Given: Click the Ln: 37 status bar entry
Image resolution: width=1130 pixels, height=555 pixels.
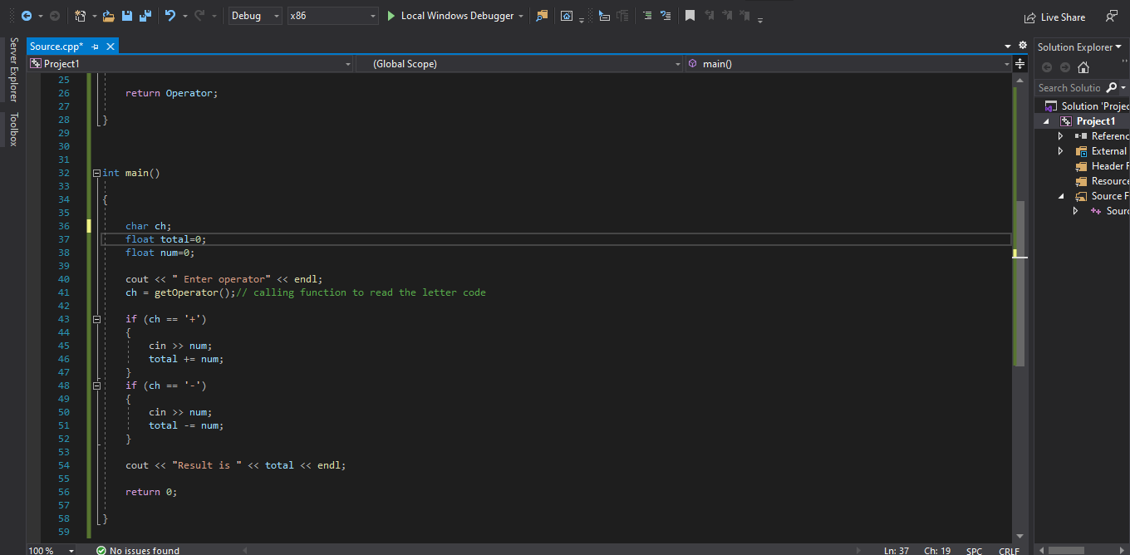Looking at the screenshot, I should tap(895, 550).
